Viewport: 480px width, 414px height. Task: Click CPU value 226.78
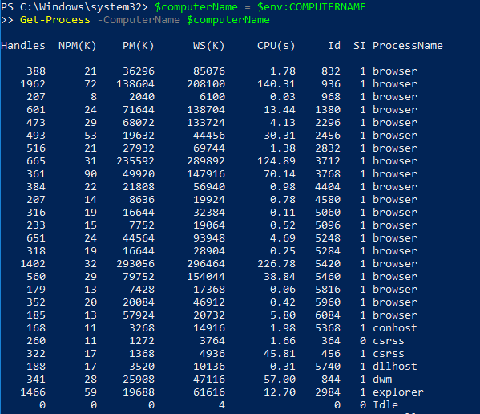(276, 264)
